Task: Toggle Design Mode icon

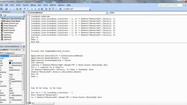Action: pyautogui.click(x=42, y=9)
